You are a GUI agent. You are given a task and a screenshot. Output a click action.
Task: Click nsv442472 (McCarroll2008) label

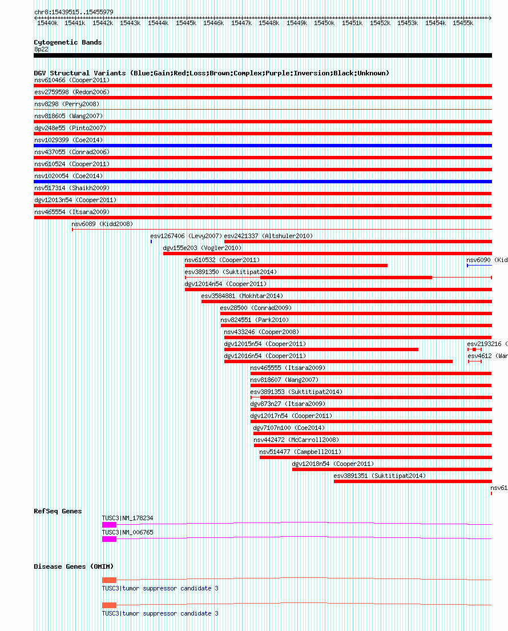tap(296, 440)
